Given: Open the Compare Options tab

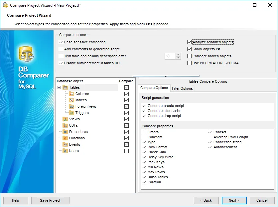Looking at the screenshot, I should (x=154, y=88).
